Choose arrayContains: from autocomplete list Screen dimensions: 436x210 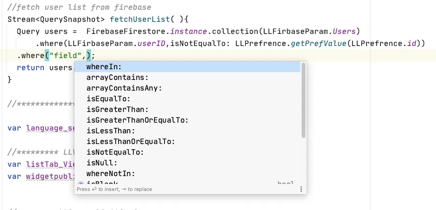click(x=187, y=78)
